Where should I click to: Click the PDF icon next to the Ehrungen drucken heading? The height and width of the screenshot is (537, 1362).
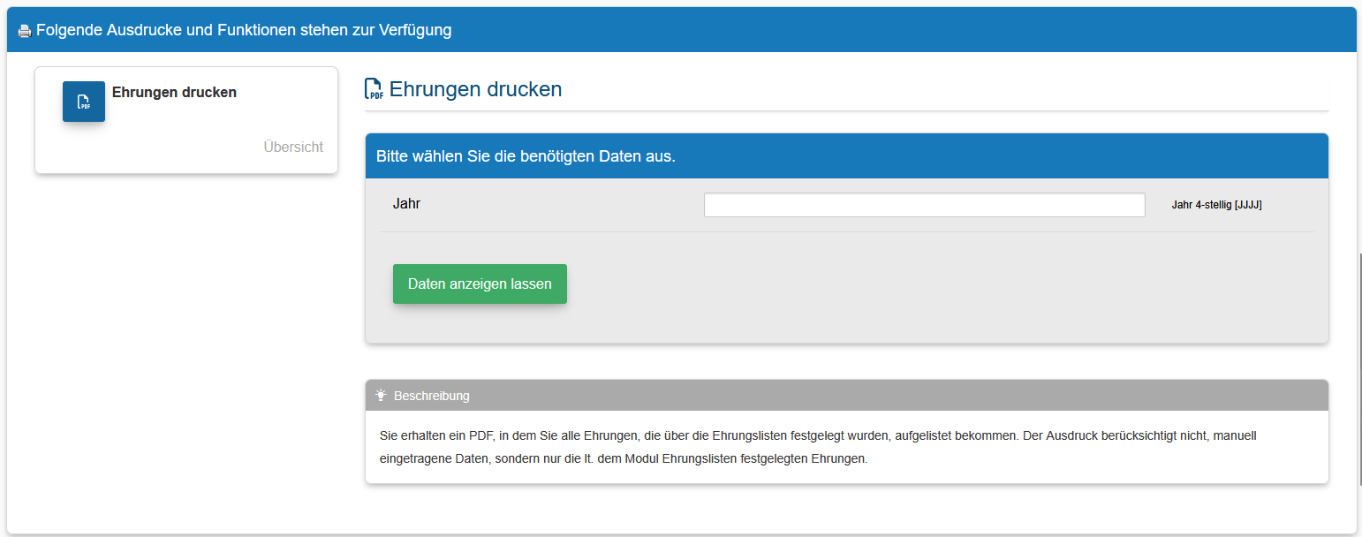pos(374,89)
